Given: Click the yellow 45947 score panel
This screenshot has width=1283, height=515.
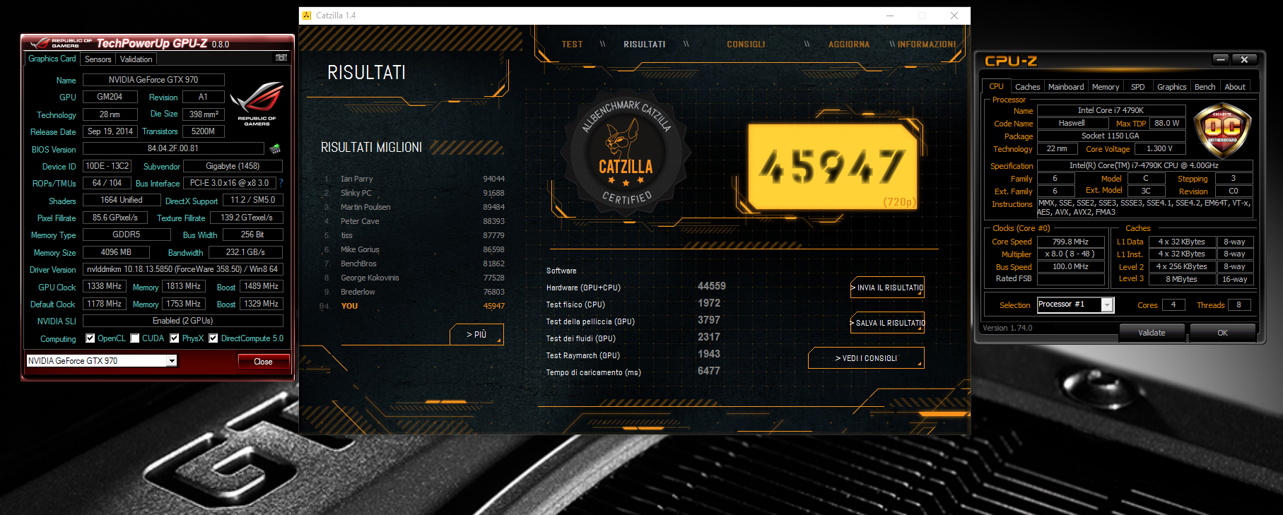Looking at the screenshot, I should (832, 167).
